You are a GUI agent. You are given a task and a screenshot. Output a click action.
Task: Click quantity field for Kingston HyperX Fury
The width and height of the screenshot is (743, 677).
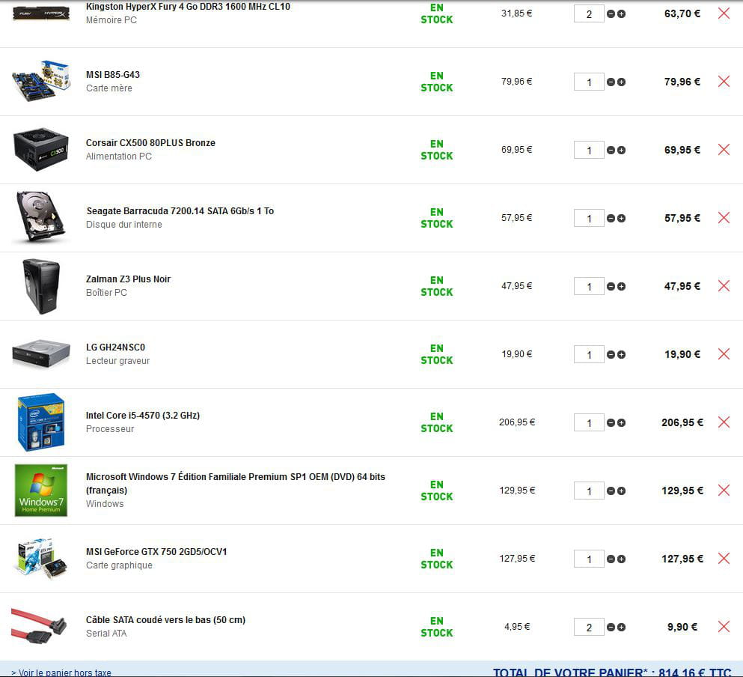tap(589, 13)
